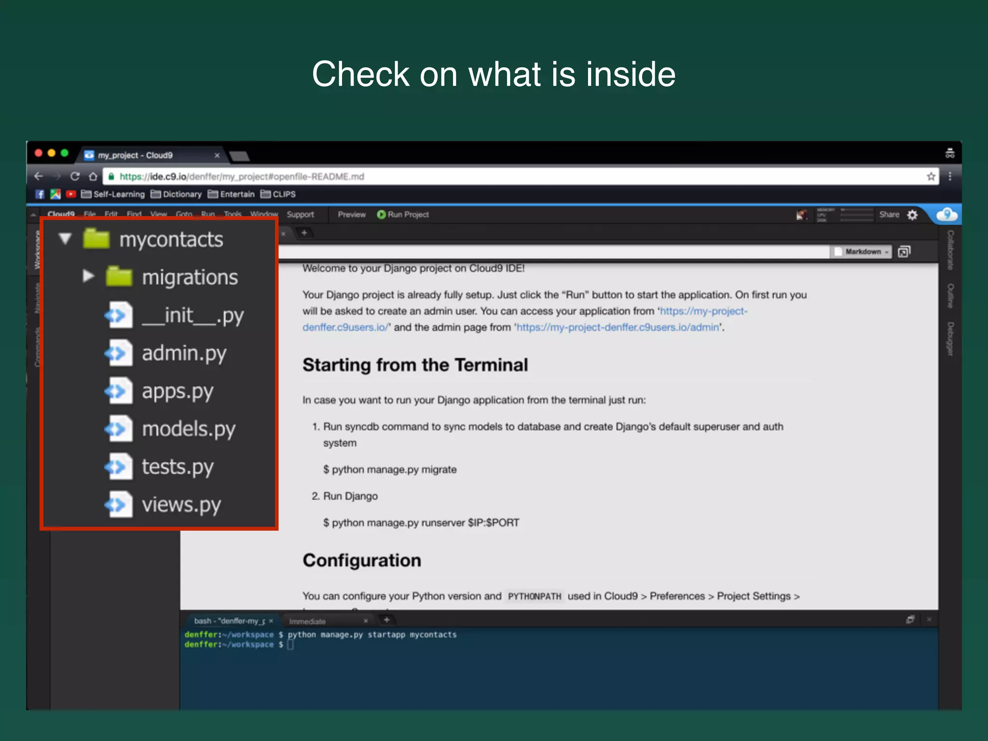Expand the migrations folder
The image size is (988, 741).
point(88,276)
